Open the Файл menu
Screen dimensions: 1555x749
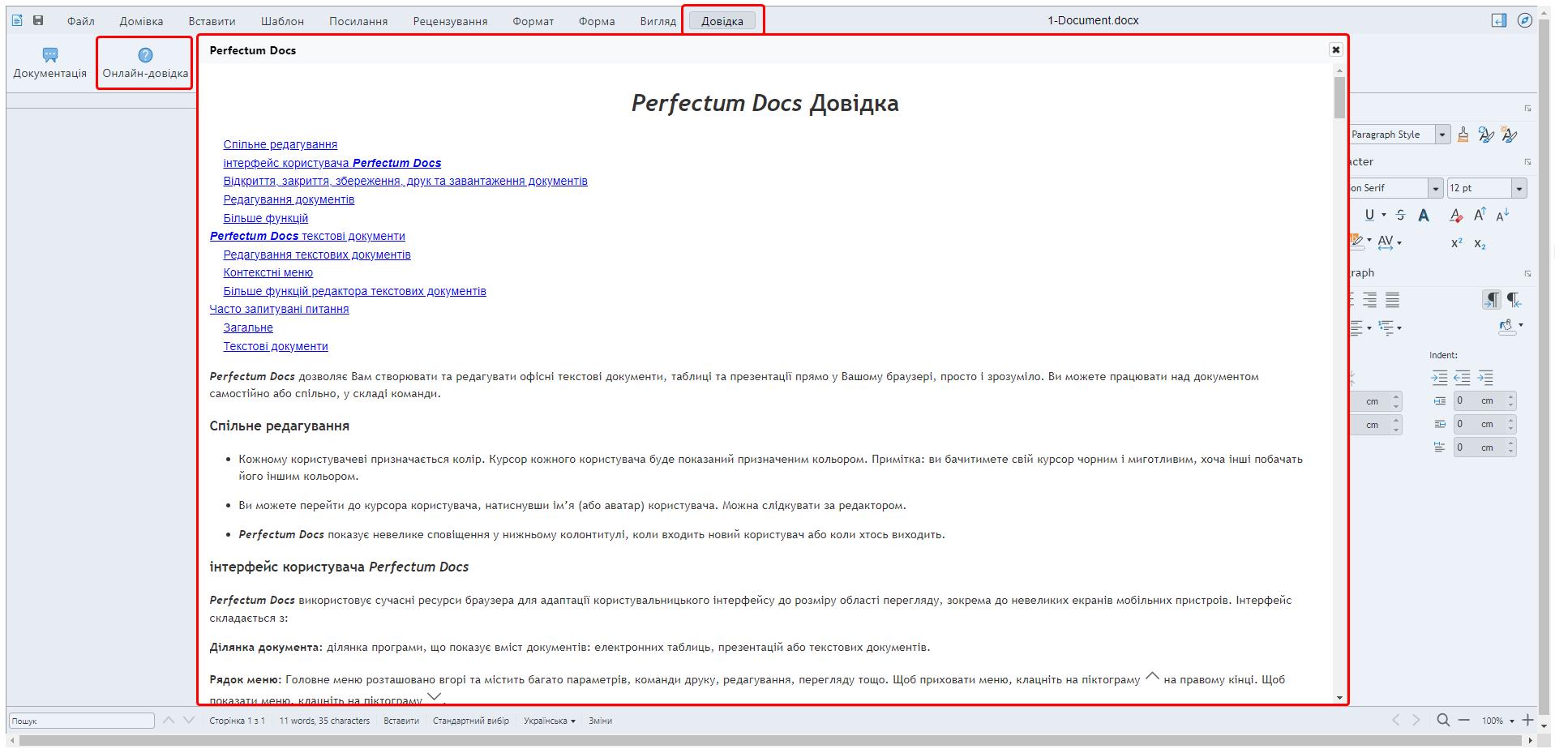point(81,21)
